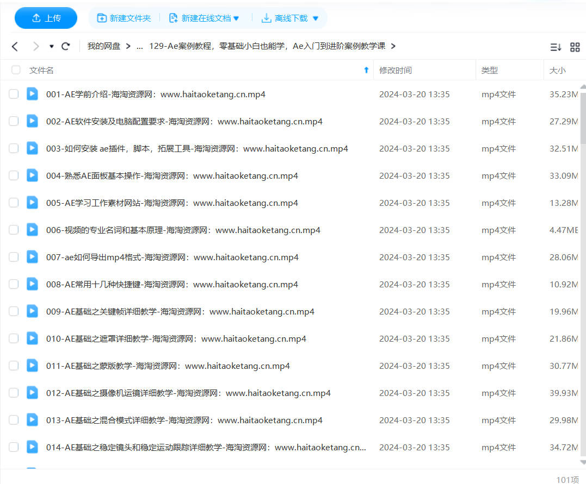Screen dimensions: 586x484
Task: Click the video icon of 010-AE基础之遮罩
Action: (x=32, y=338)
